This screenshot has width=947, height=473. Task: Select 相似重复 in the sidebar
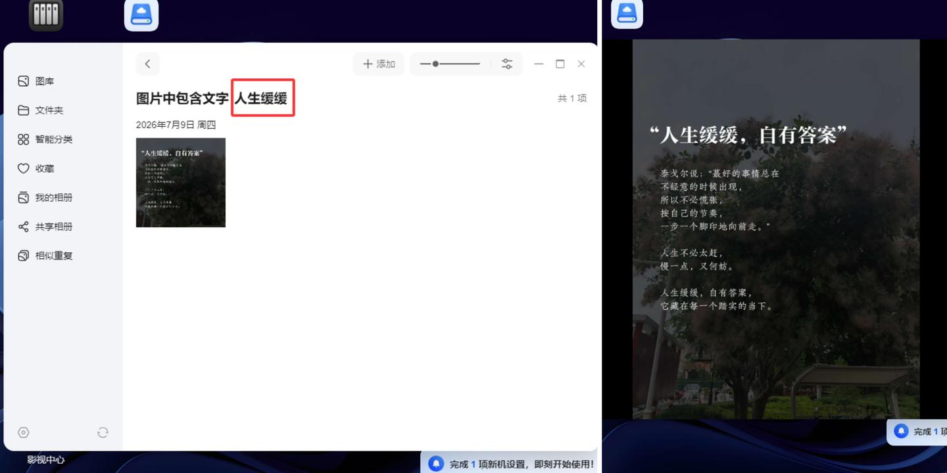(x=45, y=256)
